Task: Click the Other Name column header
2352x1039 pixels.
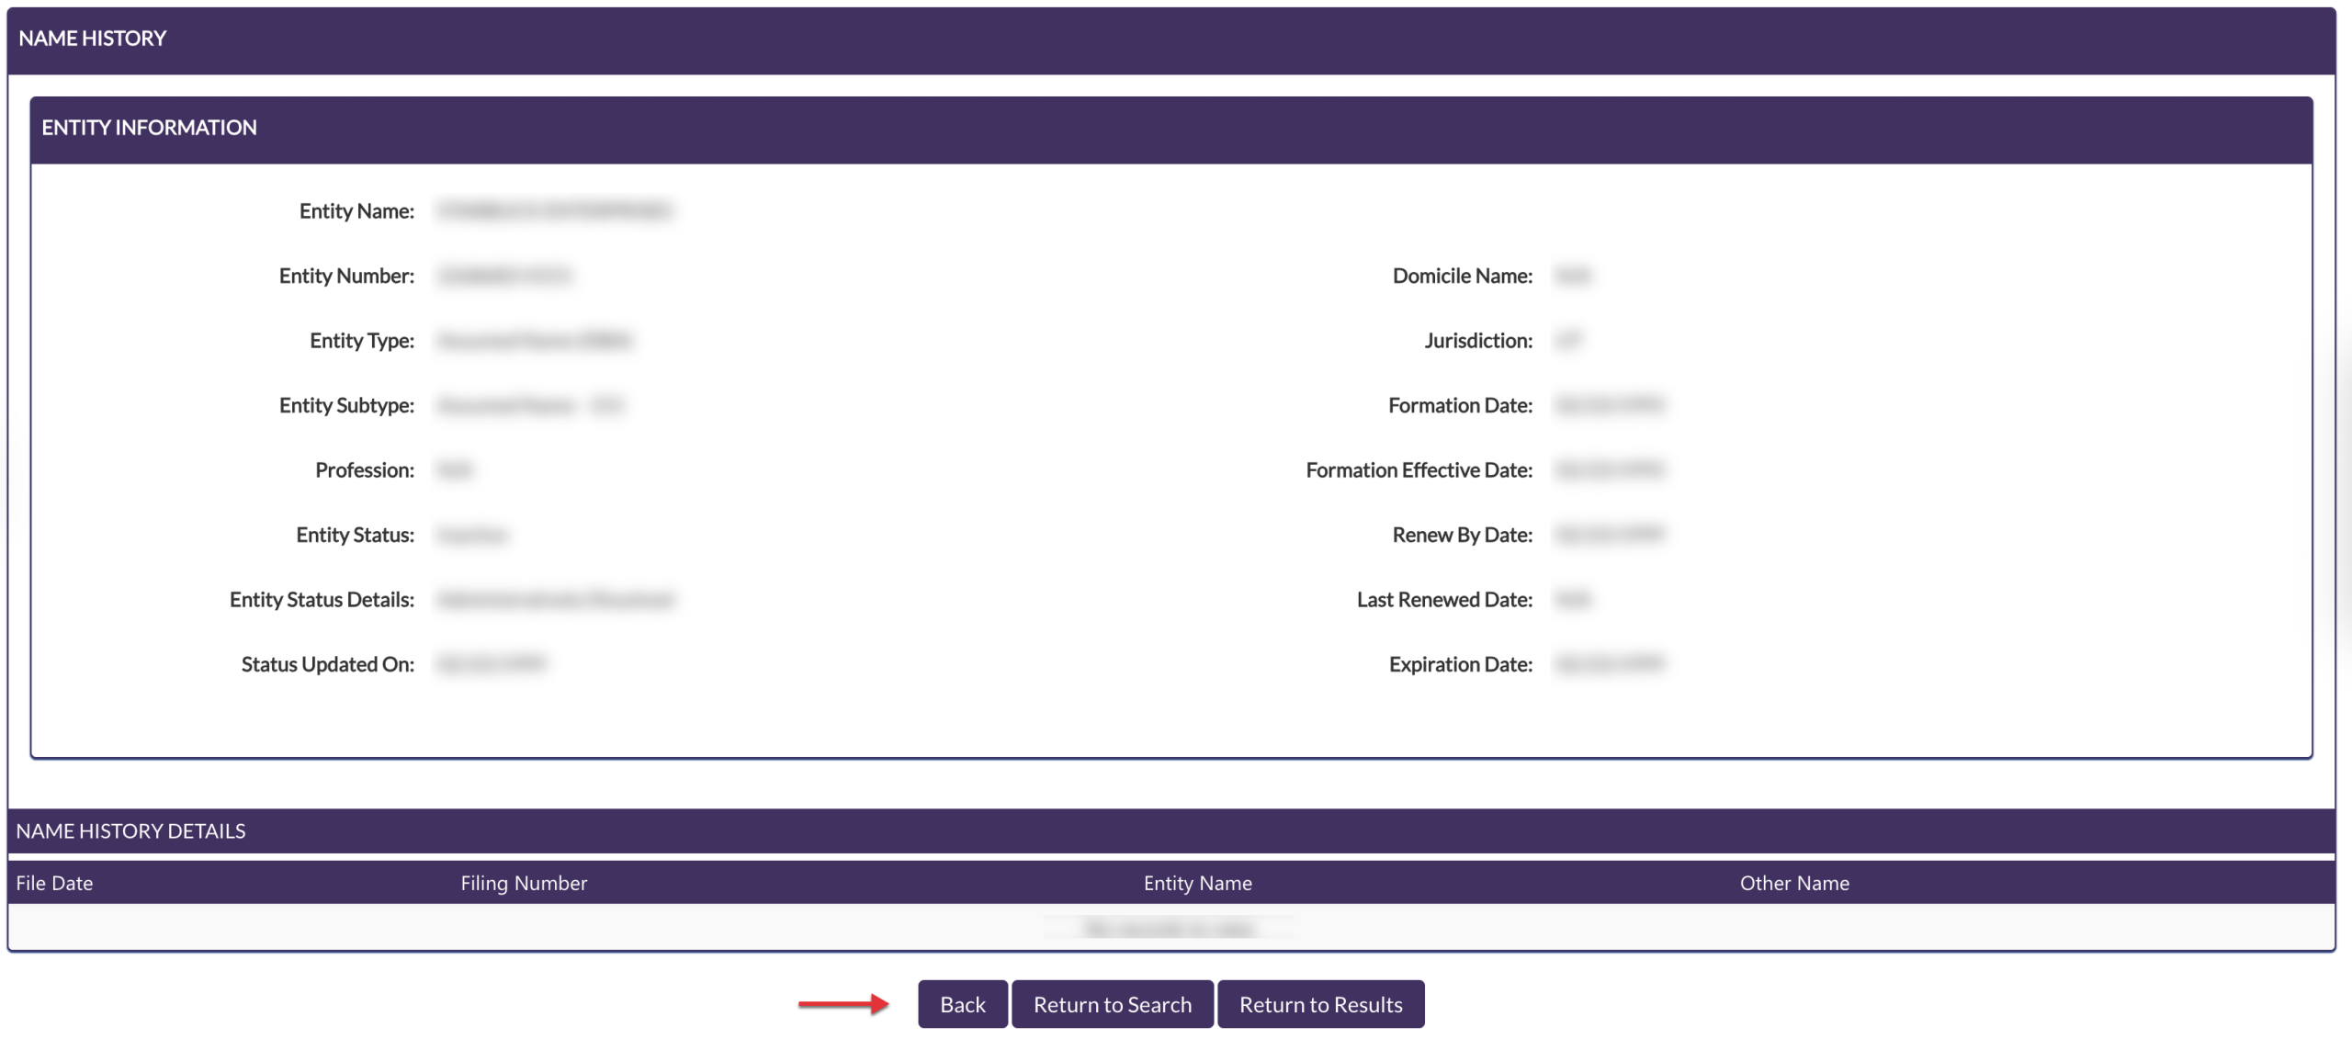Action: (1793, 883)
